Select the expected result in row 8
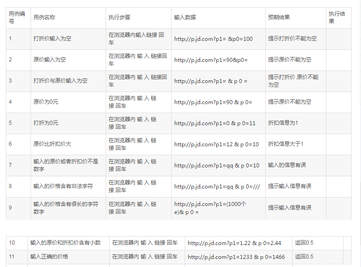361x267 pixels. click(290, 186)
